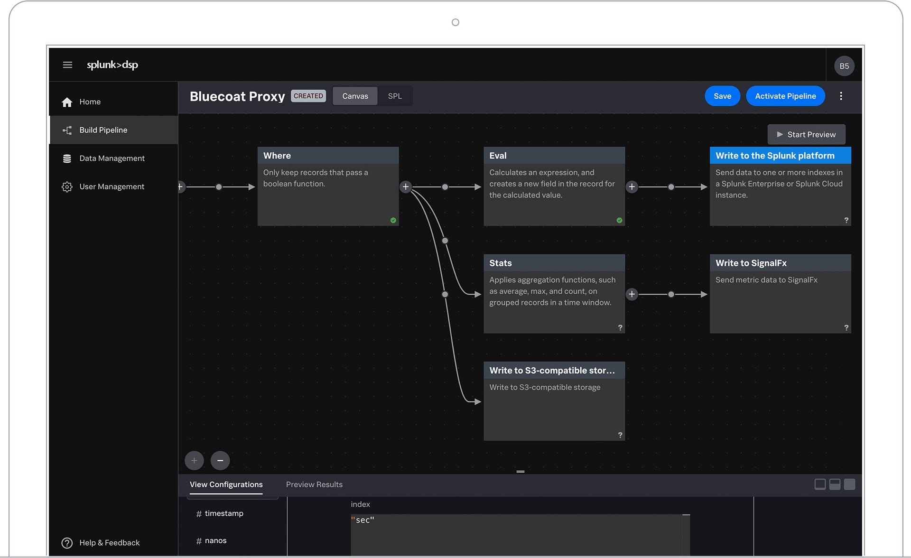
Task: Click the edge midpoint between Where and Eval
Action: pos(445,187)
